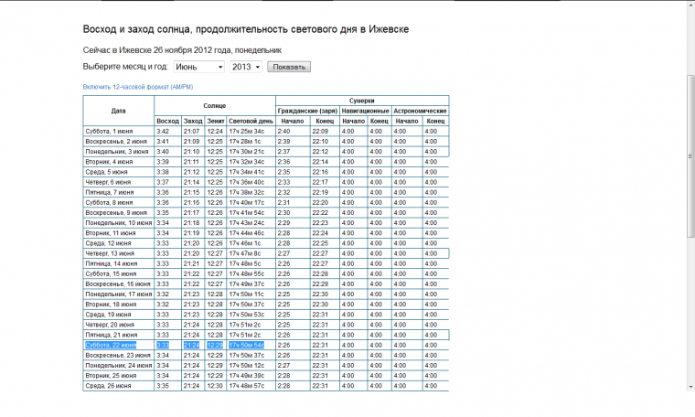The width and height of the screenshot is (695, 417).
Task: Click the scrollbar down arrow
Action: click(x=689, y=412)
